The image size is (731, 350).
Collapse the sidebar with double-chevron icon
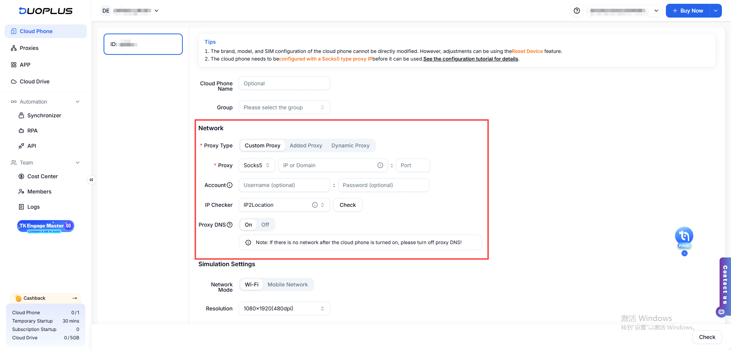tap(91, 180)
